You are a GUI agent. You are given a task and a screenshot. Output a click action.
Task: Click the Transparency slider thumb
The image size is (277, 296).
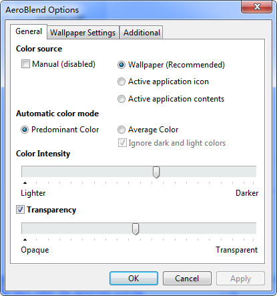pyautogui.click(x=135, y=229)
